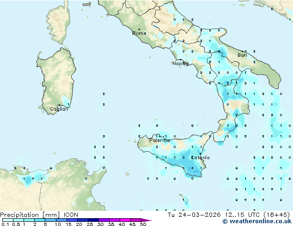Click the Catania city label
The width and height of the screenshot is (293, 226).
pos(200,158)
